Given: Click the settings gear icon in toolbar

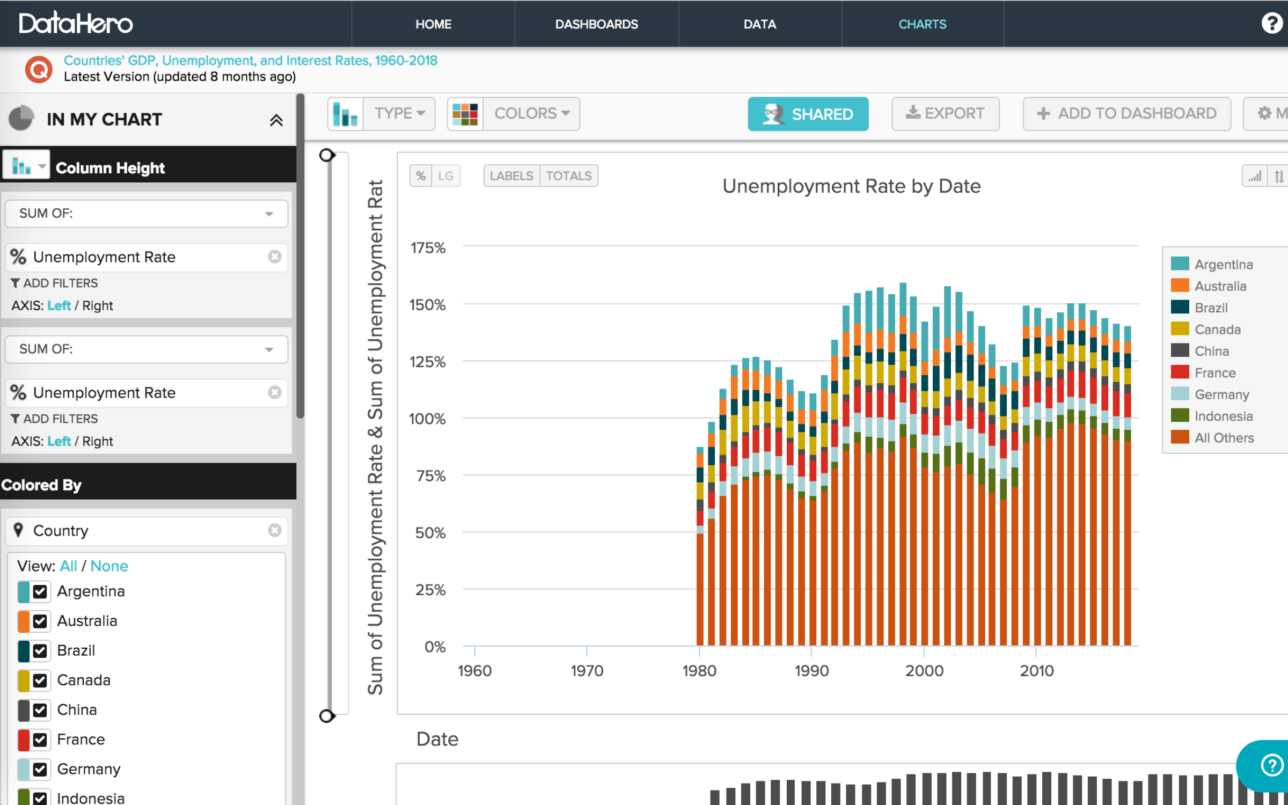Looking at the screenshot, I should (1265, 113).
